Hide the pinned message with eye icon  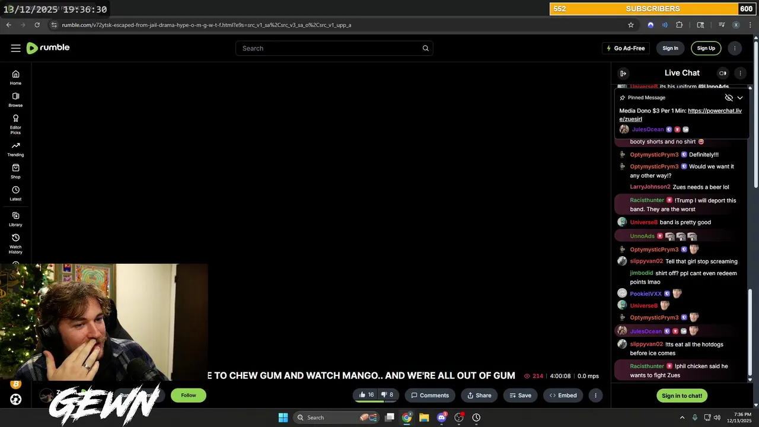point(729,97)
